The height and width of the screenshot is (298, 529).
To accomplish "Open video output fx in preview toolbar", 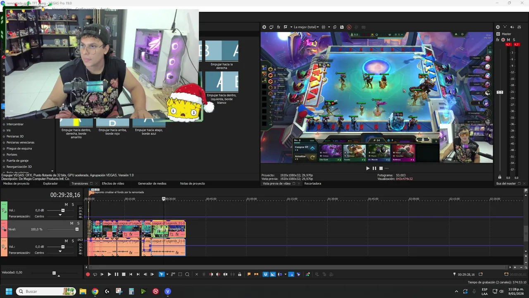I will coord(279,27).
